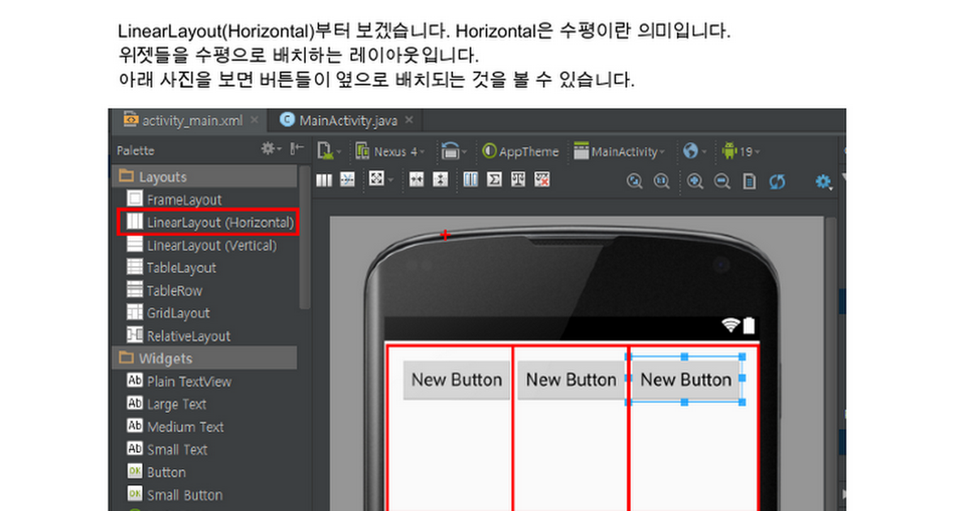Select the highlighted third New Button
The image size is (974, 511).
tap(686, 380)
